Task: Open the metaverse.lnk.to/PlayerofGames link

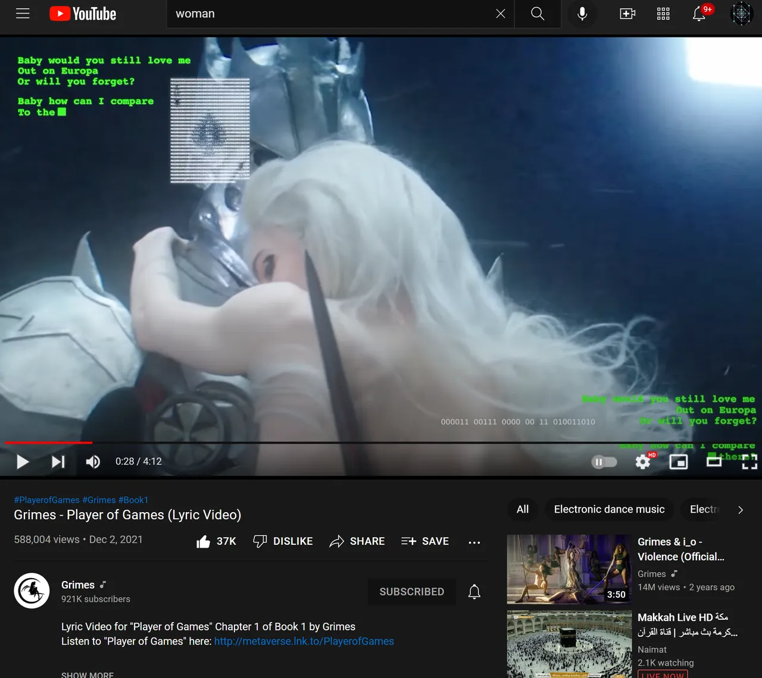Action: (304, 641)
